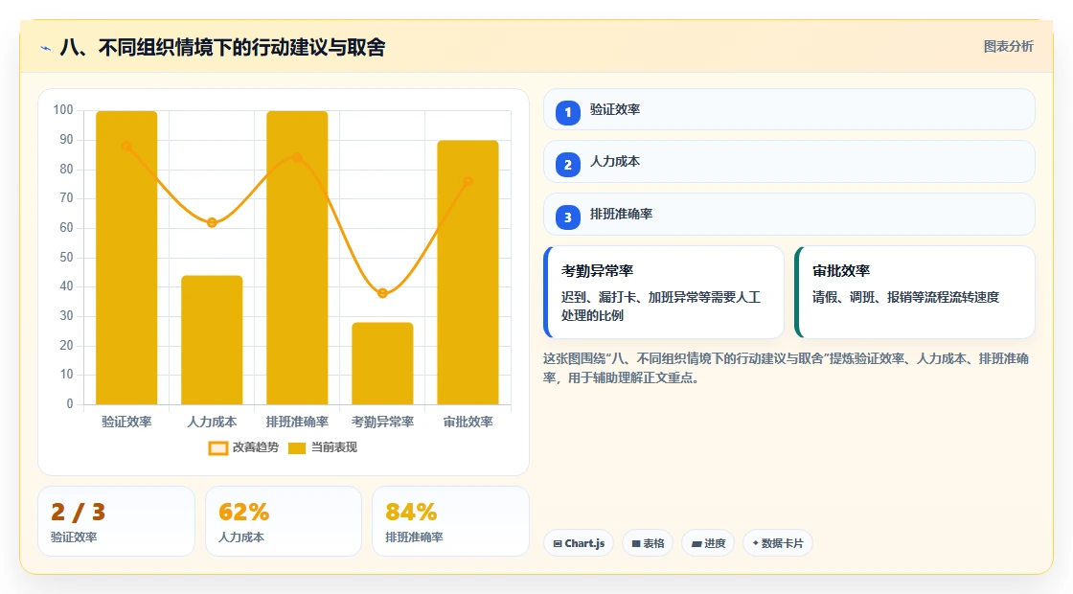The width and height of the screenshot is (1073, 594).
Task: Click the trend line point above 考勤异常率
Action: pyautogui.click(x=382, y=293)
